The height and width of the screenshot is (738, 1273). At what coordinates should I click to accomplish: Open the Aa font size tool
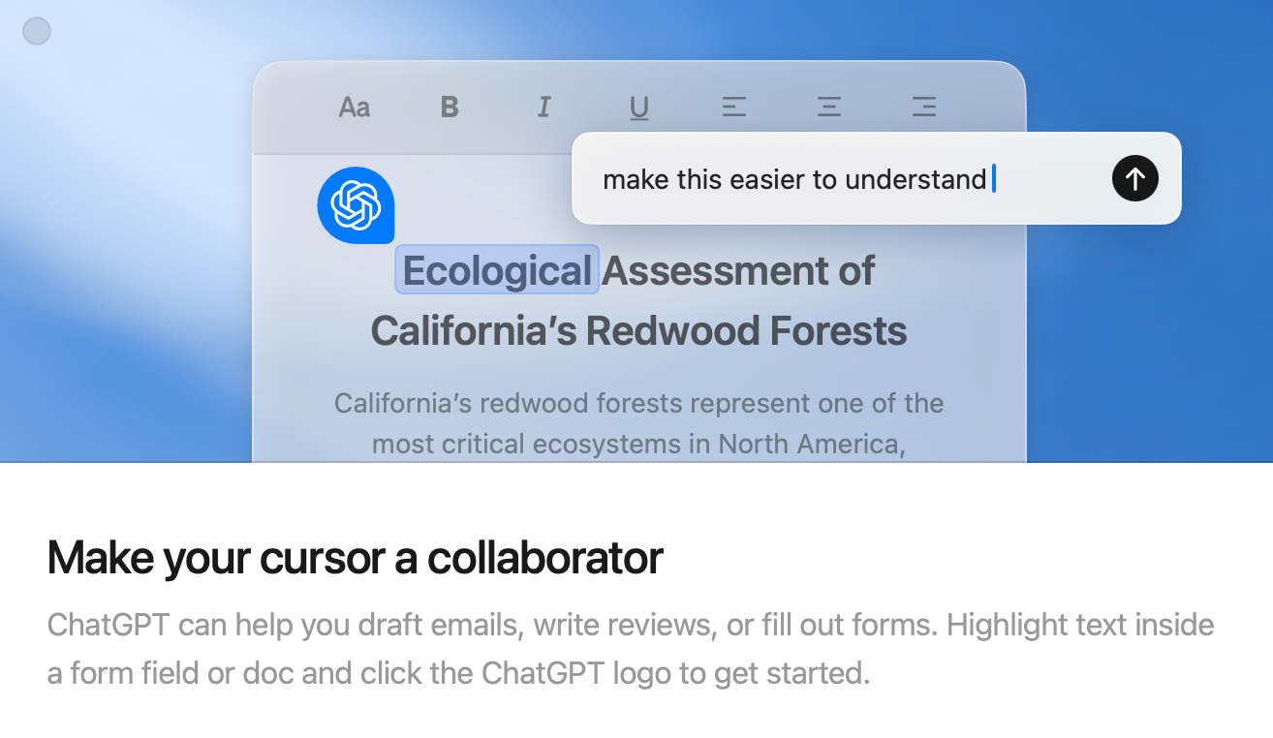[355, 107]
